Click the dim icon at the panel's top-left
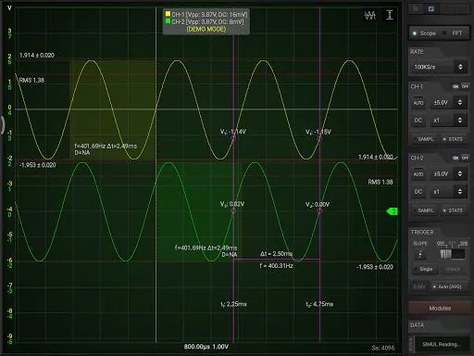Image resolution: width=474 pixels, height=356 pixels. click(x=416, y=8)
